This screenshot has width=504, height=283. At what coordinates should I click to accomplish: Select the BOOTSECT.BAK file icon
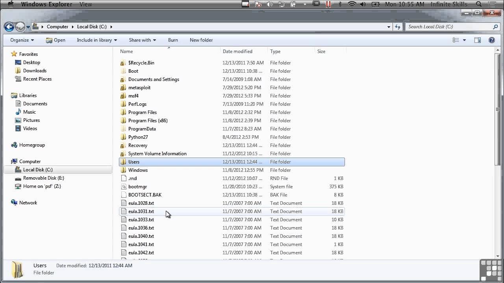click(x=123, y=195)
